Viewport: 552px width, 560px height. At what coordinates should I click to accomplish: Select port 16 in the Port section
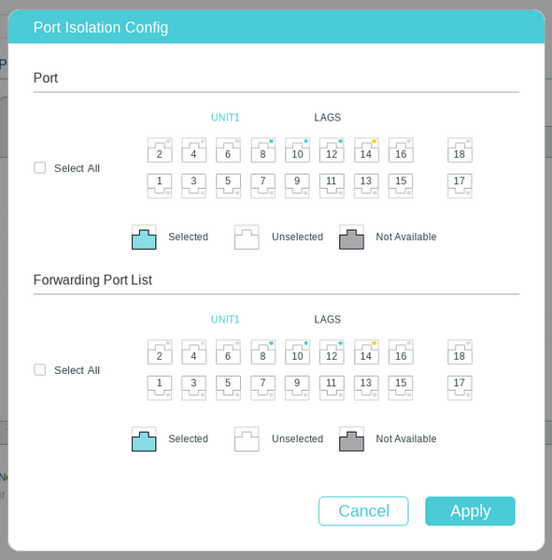tap(401, 151)
